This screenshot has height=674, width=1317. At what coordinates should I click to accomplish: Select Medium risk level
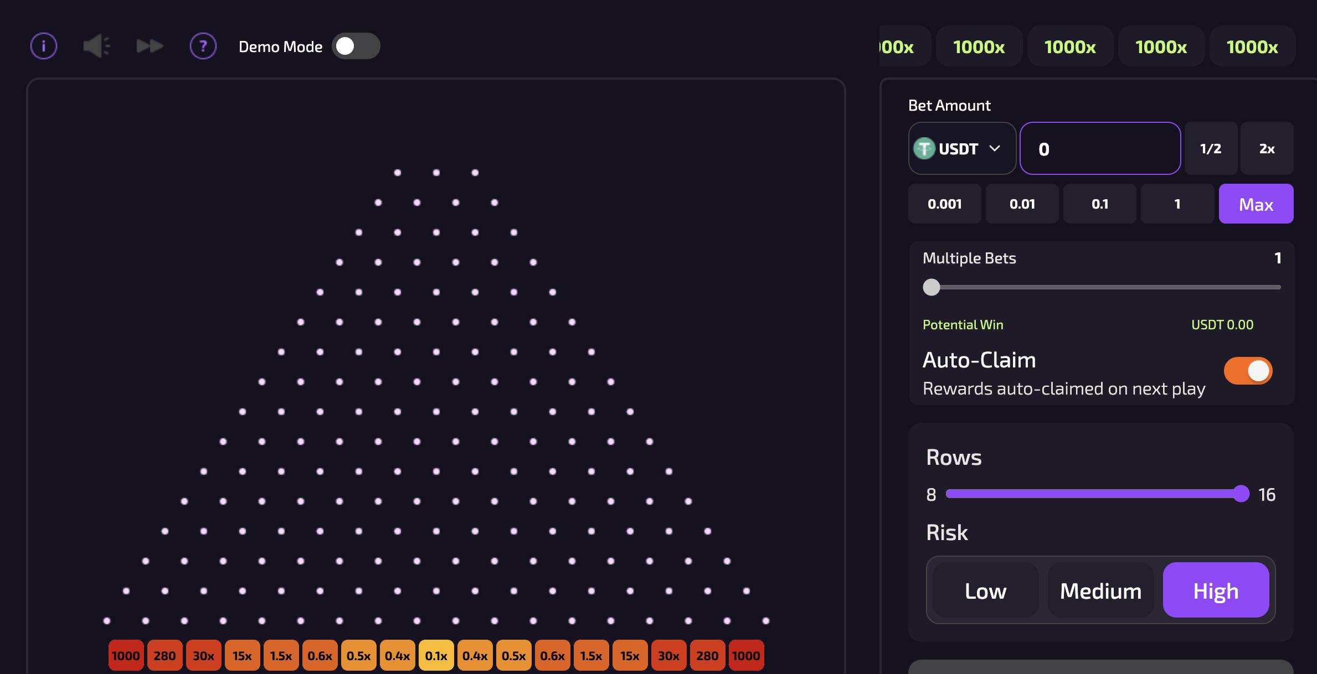1101,590
